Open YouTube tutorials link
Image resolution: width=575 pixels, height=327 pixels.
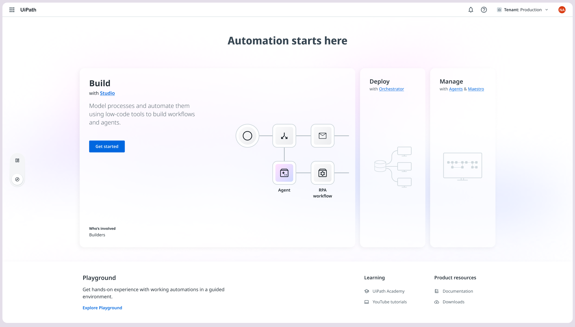390,302
